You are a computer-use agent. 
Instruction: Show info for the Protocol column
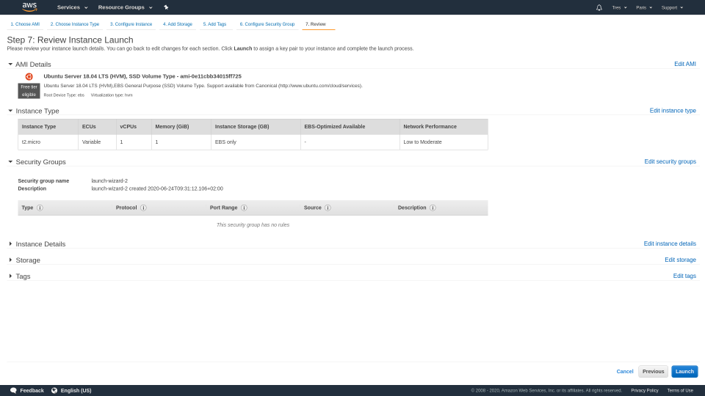(x=143, y=208)
